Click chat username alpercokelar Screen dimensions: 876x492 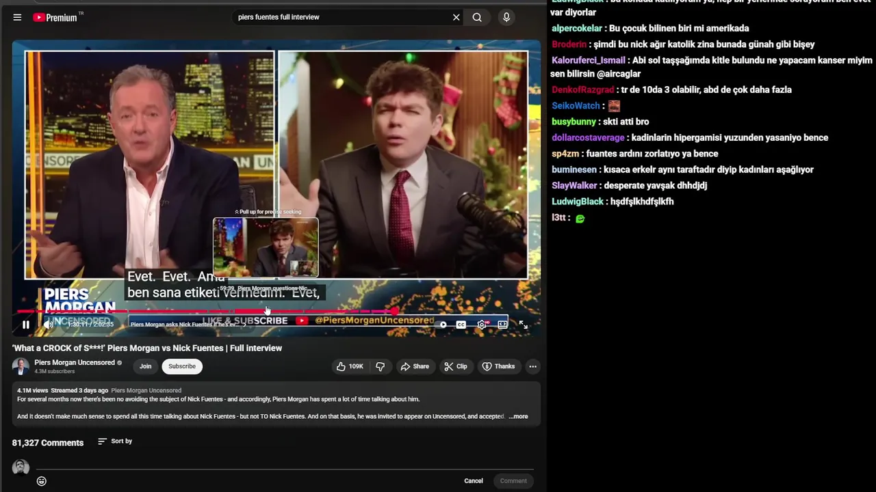pyautogui.click(x=577, y=28)
